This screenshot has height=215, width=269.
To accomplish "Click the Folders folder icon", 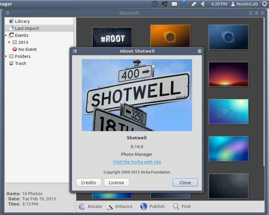I will pos(11,56).
